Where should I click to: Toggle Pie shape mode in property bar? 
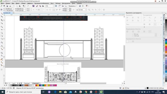point(57,10)
